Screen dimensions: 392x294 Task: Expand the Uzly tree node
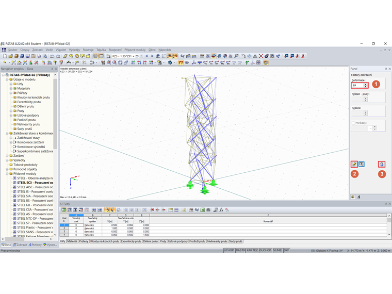(11, 84)
